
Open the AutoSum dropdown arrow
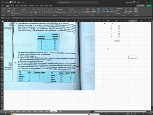(123, 9)
